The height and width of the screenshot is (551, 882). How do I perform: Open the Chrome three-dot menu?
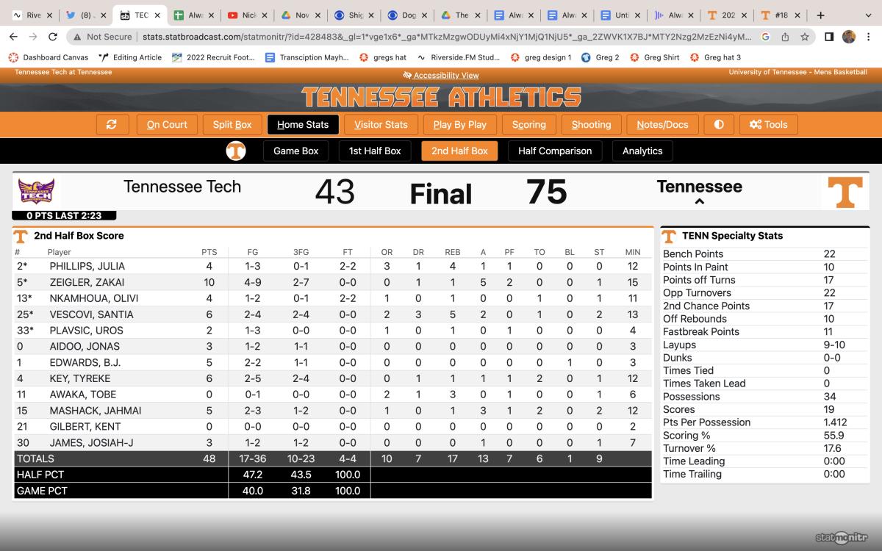click(869, 37)
